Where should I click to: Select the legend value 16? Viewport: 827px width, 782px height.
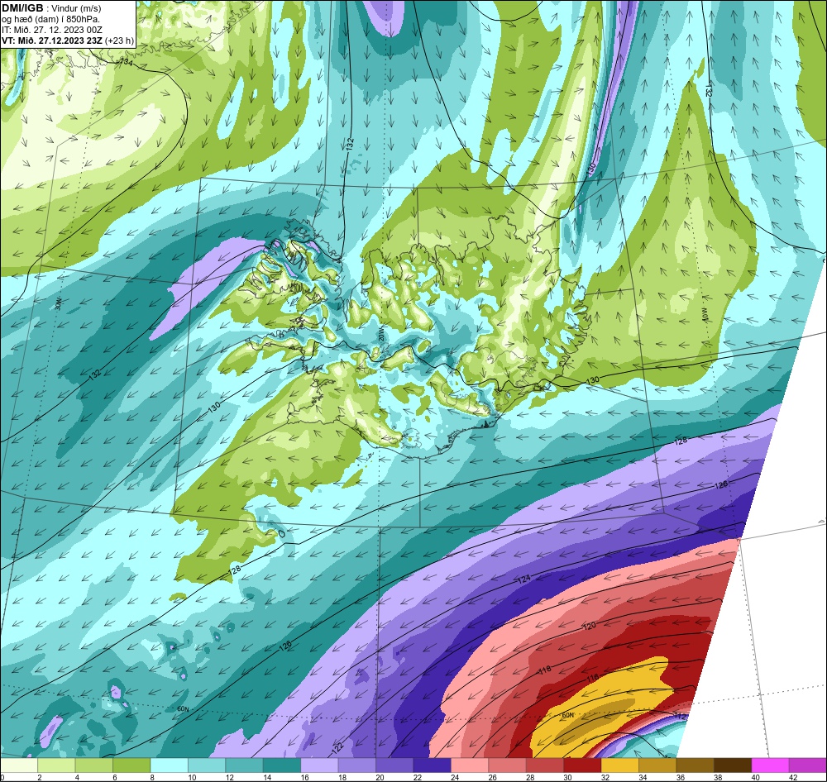coord(304,777)
